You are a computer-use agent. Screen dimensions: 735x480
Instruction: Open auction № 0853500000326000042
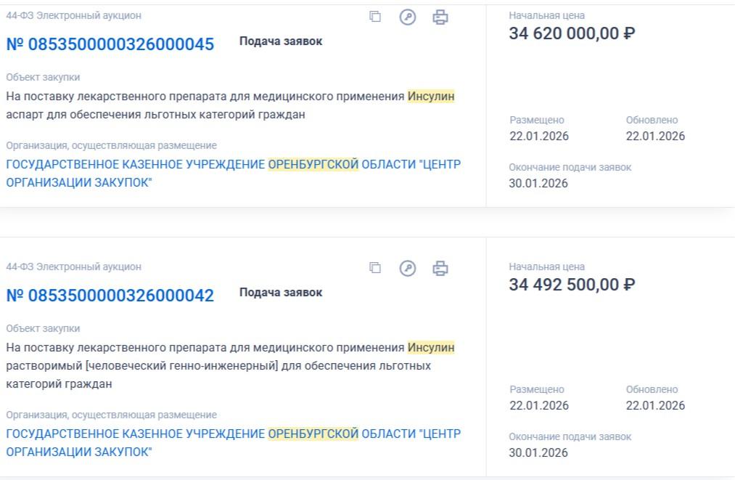point(110,296)
